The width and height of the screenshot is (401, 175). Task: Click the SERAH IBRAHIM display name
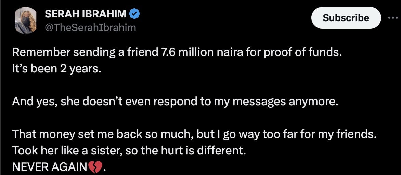pos(86,14)
